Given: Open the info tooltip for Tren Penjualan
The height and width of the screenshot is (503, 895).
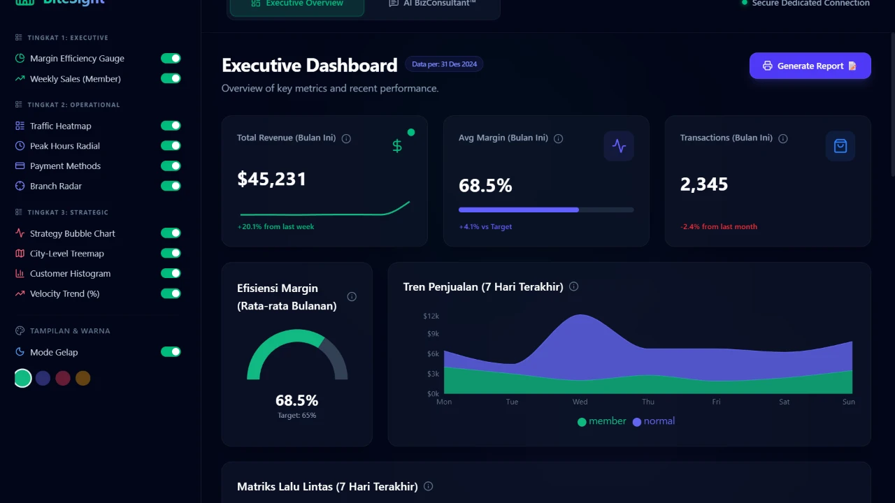Looking at the screenshot, I should click(573, 286).
